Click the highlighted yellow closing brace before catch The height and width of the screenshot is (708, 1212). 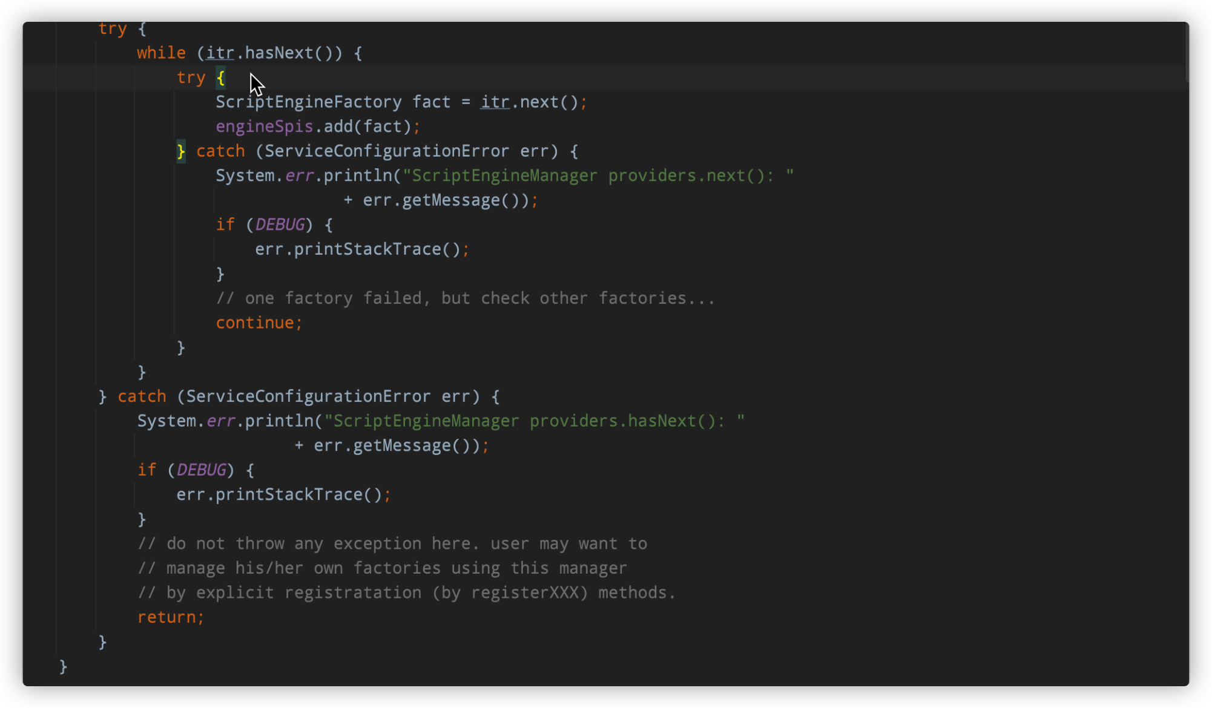click(x=181, y=151)
